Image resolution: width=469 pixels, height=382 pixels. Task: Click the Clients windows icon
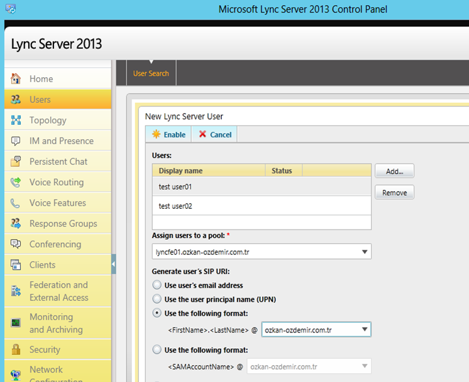(x=16, y=265)
